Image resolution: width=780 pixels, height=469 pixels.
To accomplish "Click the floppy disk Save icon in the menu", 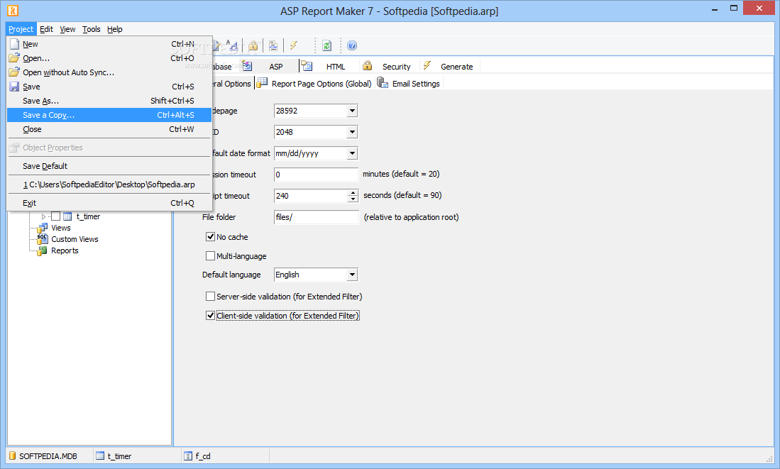I will coord(14,87).
